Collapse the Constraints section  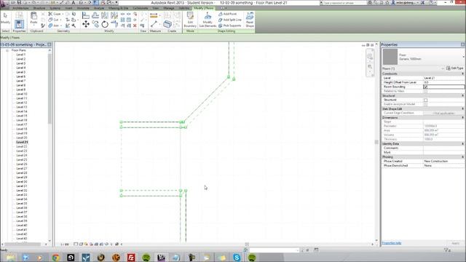(x=463, y=74)
